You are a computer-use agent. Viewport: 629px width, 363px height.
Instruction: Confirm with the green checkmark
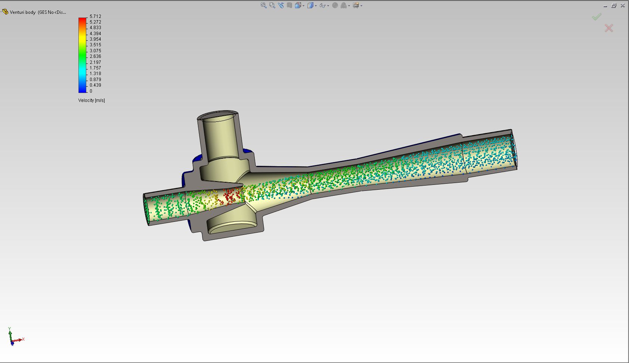click(x=597, y=17)
